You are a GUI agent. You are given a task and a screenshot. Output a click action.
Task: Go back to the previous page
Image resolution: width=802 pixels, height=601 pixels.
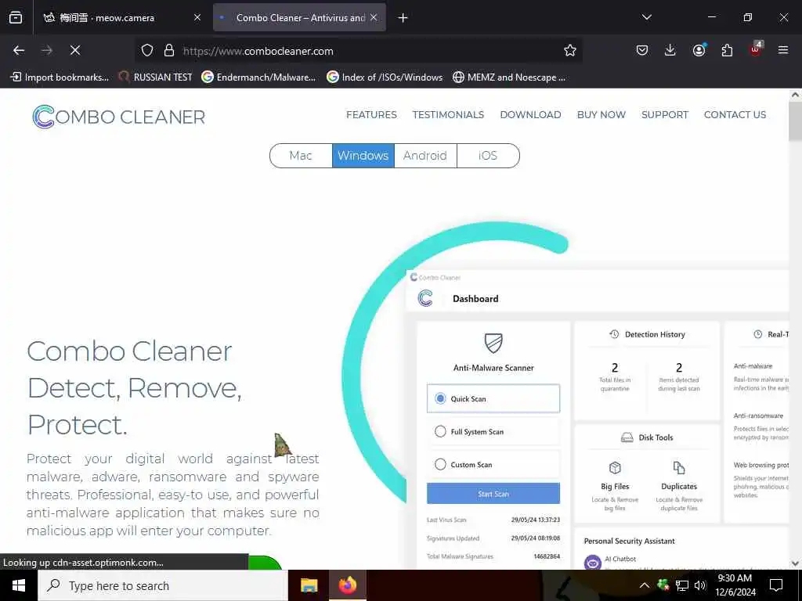tap(19, 50)
